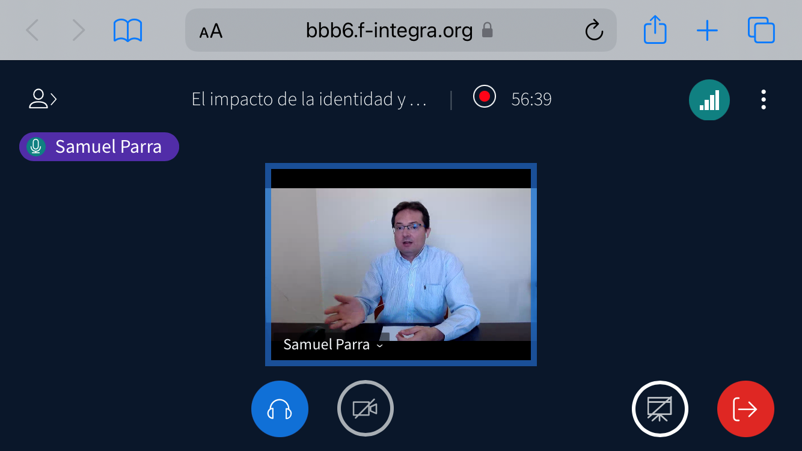Screen dimensions: 802x451
Task: Tap the bbb6.f-integra.org address bar
Action: click(x=389, y=30)
